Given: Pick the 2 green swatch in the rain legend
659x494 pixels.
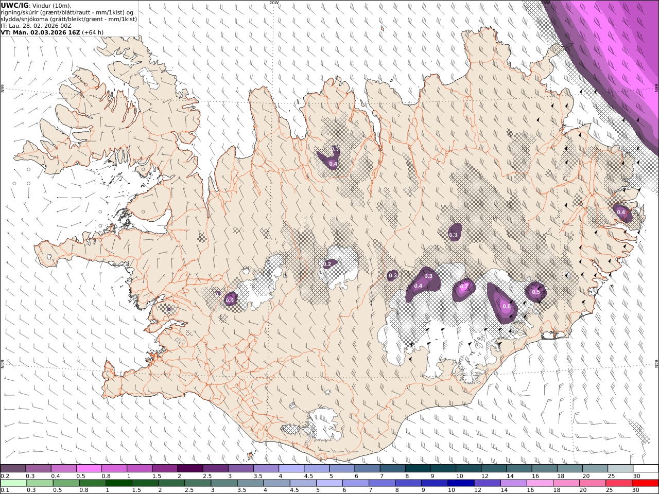Looking at the screenshot, I should [x=171, y=483].
